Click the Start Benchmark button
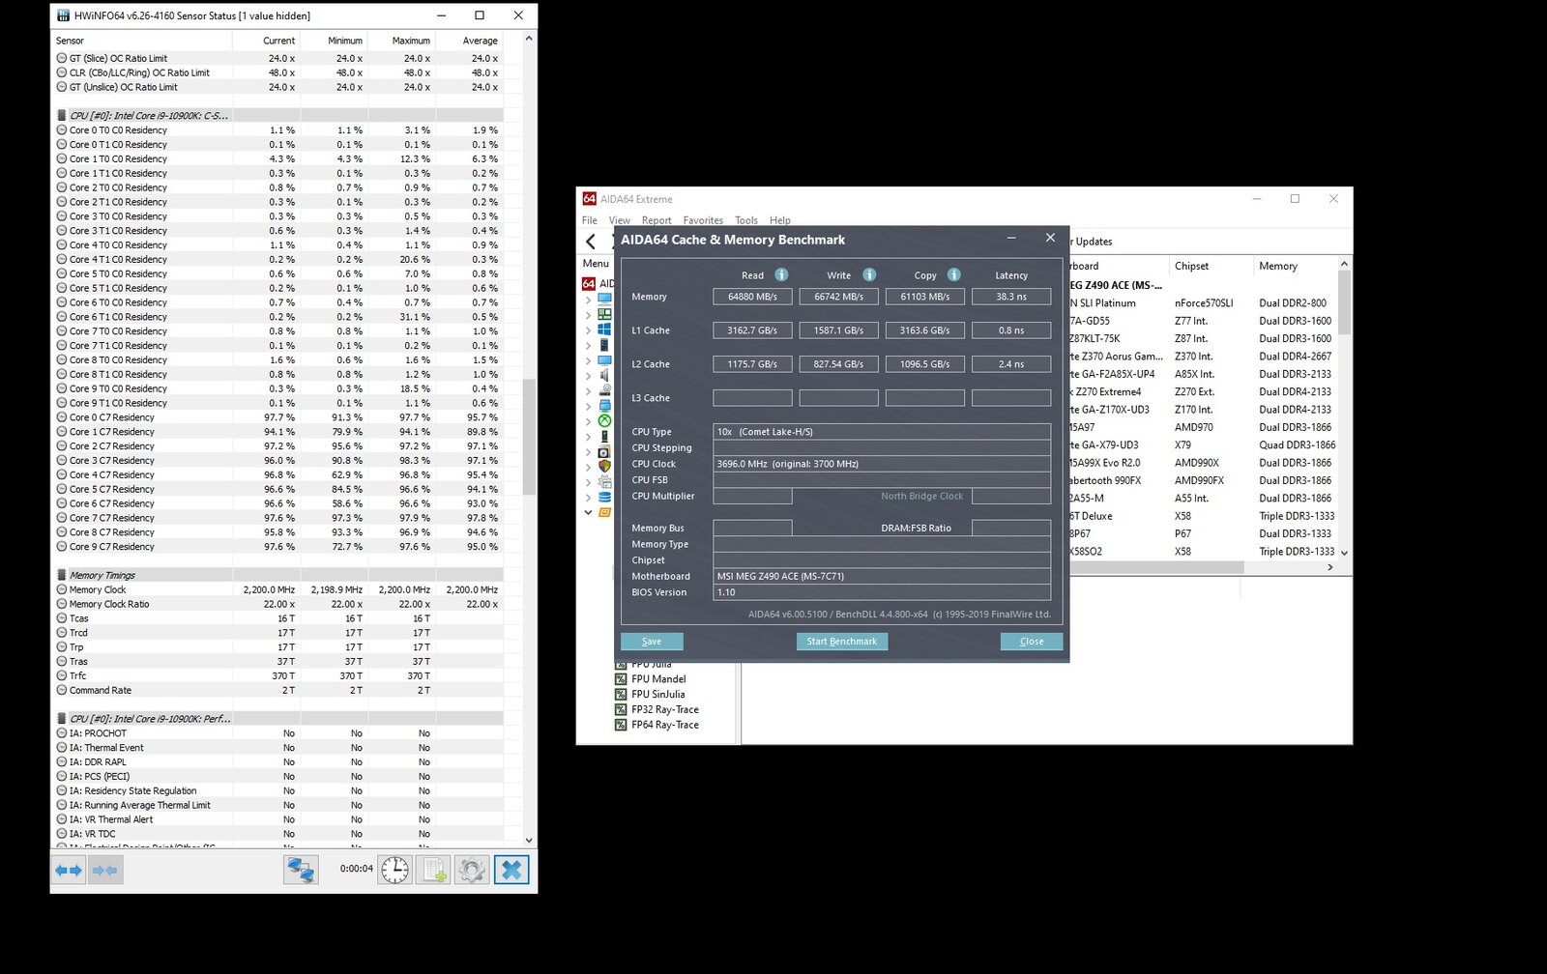The image size is (1547, 974). tap(842, 642)
